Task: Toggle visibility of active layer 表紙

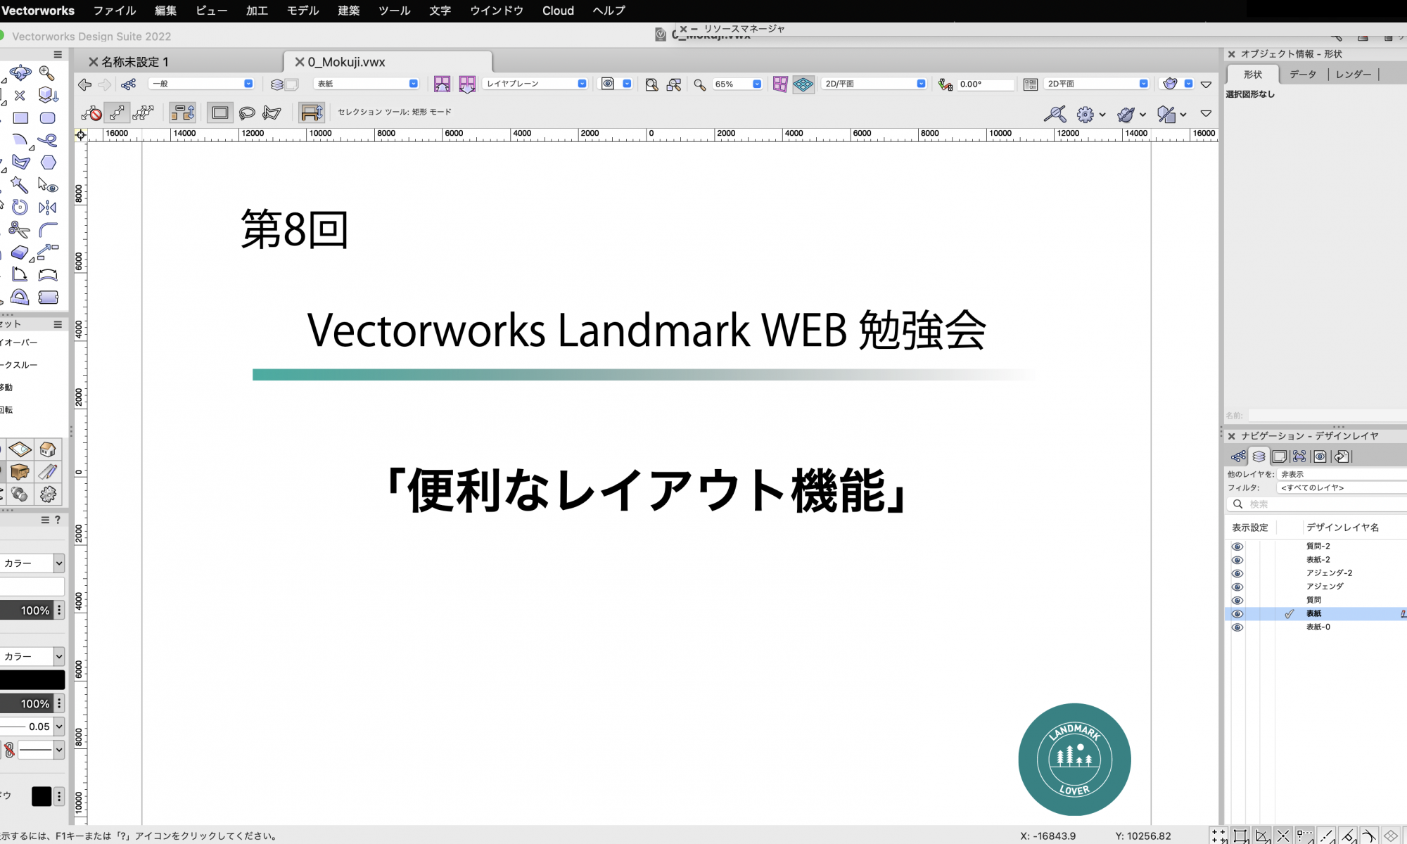Action: tap(1237, 614)
